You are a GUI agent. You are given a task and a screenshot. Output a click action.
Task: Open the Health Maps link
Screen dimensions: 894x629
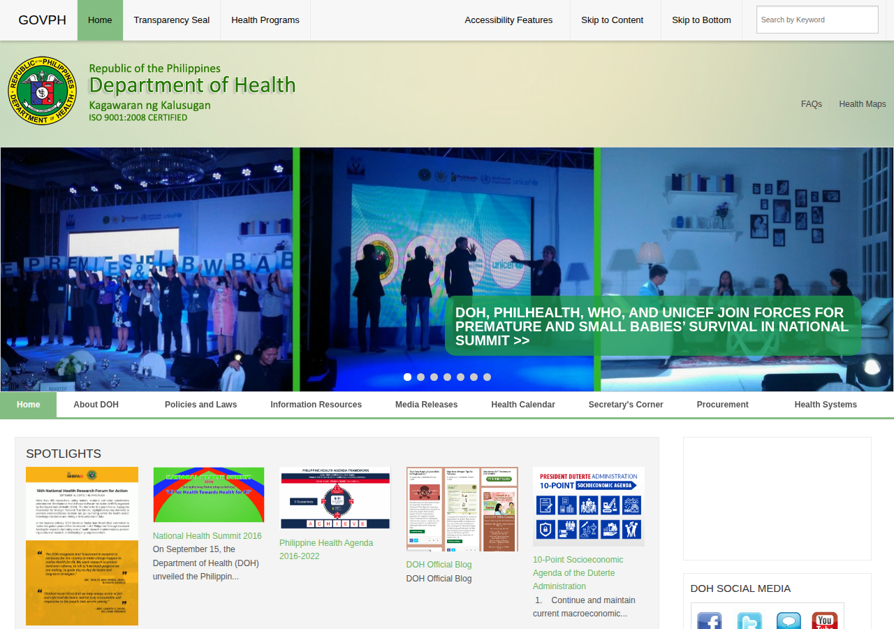click(x=863, y=104)
